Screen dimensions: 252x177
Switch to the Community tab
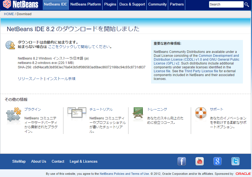click(x=157, y=4)
